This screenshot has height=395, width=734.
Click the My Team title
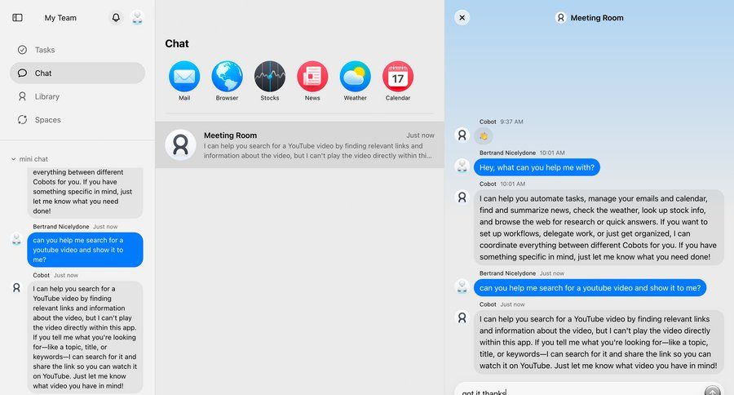click(60, 18)
